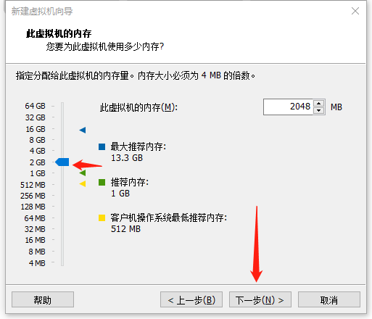Viewport: 372px width, 319px height.
Task: Click the memory value field showing 2048
Action: (288, 107)
